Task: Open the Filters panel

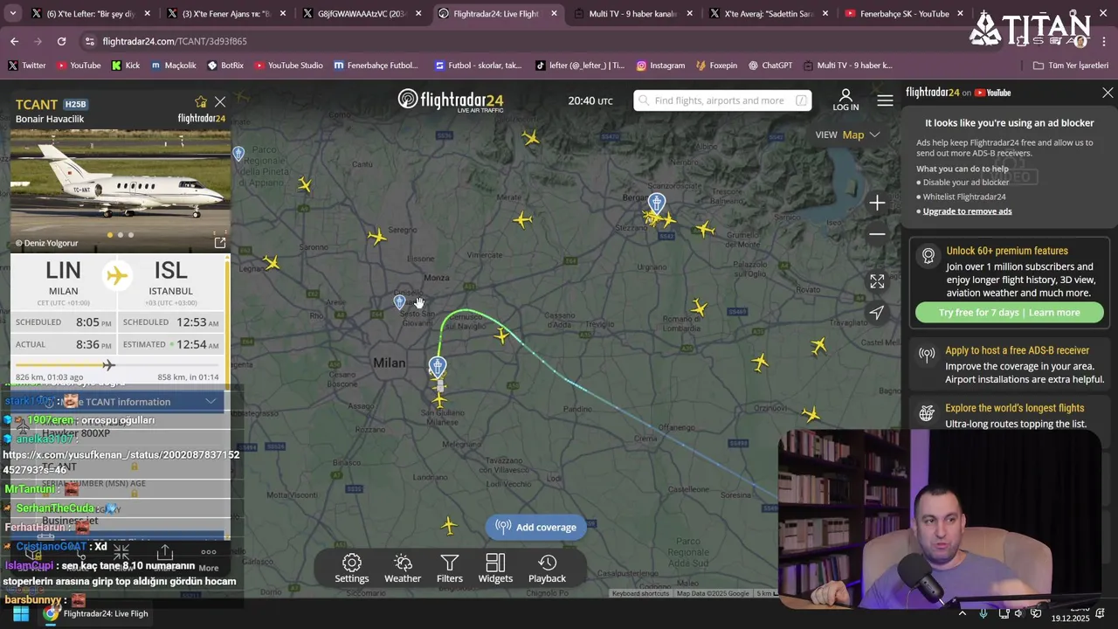Action: 450,568
